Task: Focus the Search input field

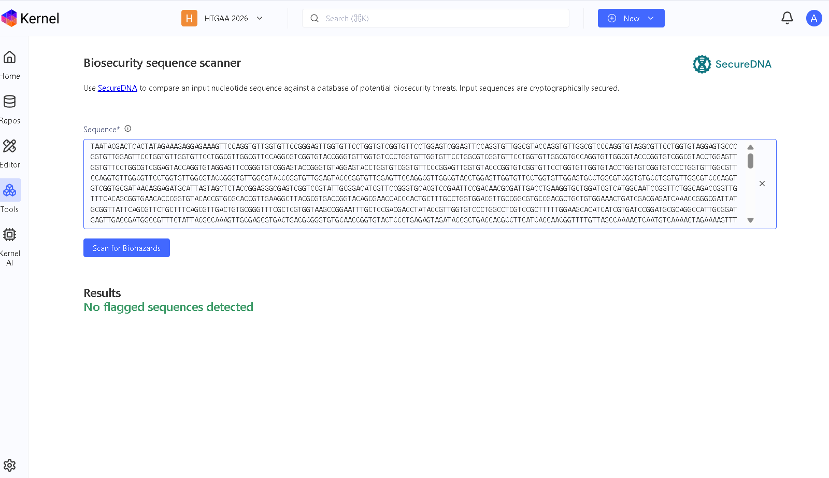Action: tap(436, 18)
